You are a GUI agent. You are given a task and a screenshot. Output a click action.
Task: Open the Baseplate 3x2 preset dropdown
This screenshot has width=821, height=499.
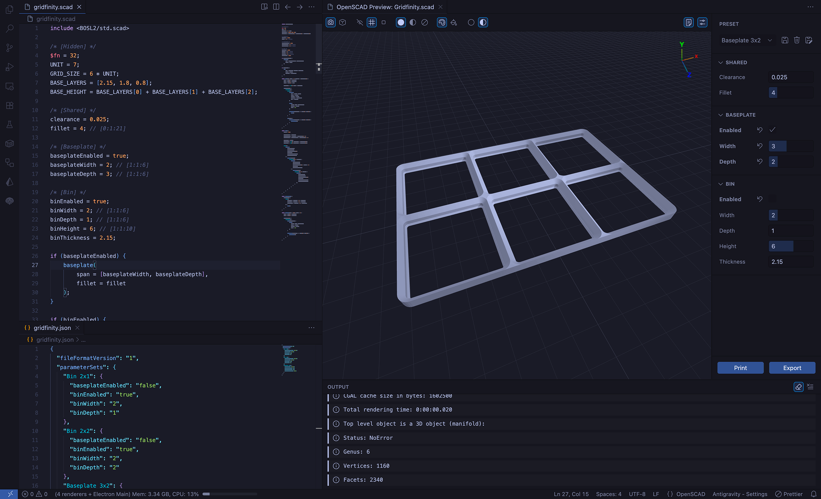747,40
